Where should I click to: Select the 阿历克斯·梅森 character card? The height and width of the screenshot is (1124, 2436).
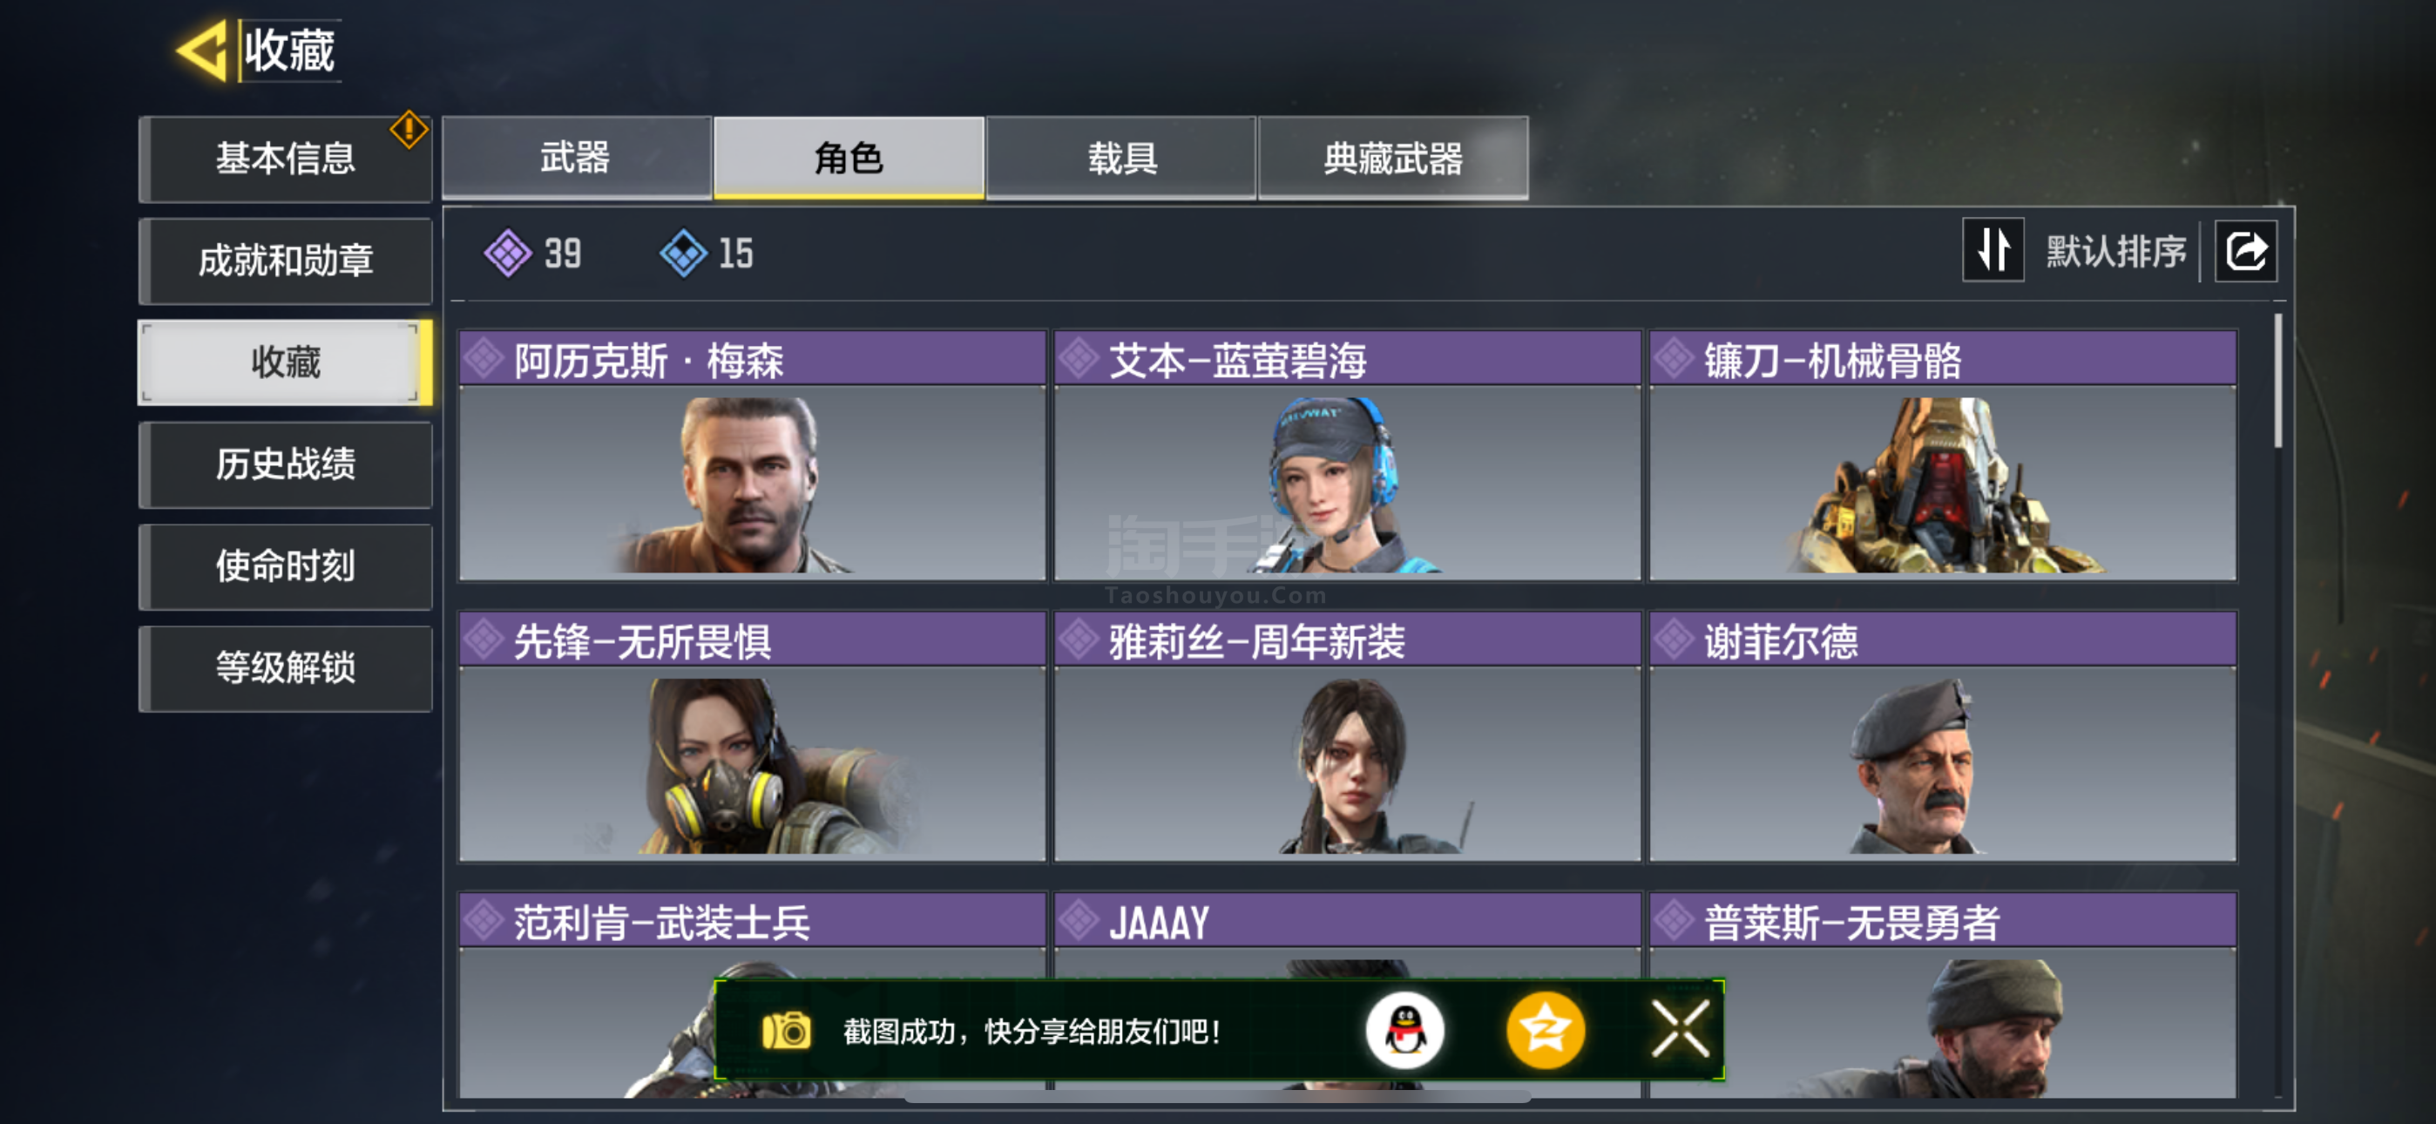tap(753, 455)
